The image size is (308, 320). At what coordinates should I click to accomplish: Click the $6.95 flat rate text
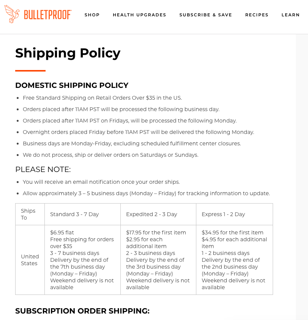(x=62, y=232)
